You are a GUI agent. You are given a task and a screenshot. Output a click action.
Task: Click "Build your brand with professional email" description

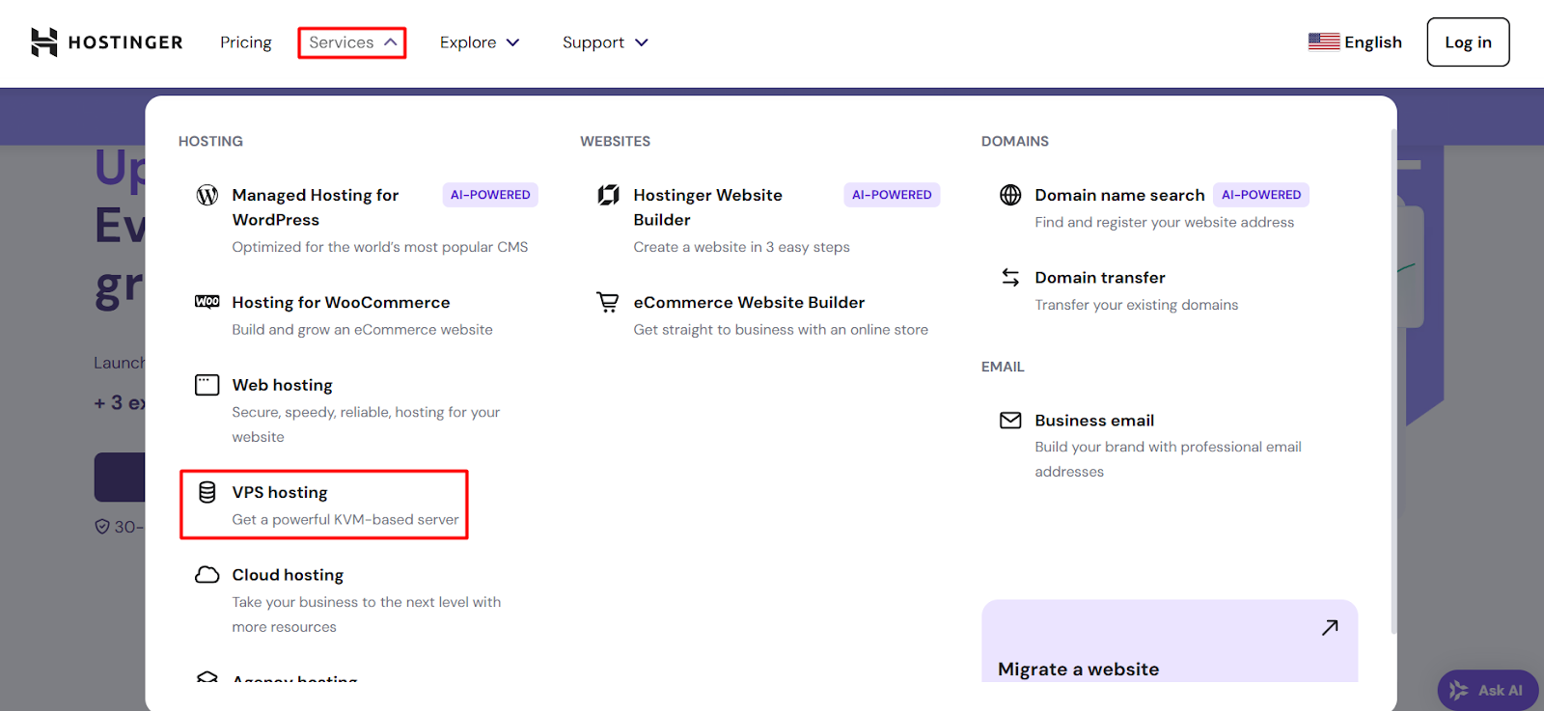coord(1168,459)
